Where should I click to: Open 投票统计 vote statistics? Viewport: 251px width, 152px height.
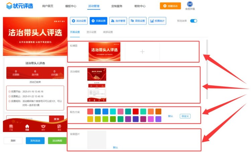pos(157,21)
